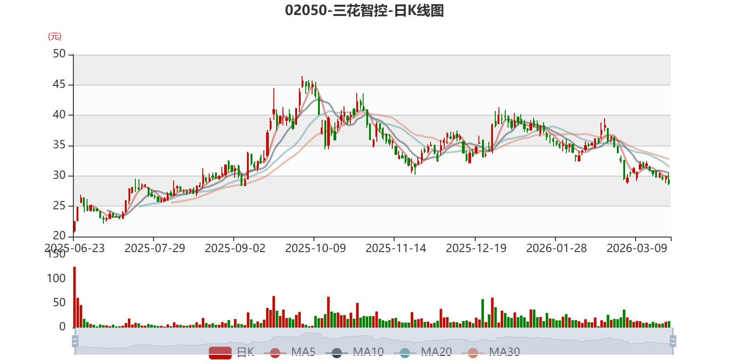Screen dimensions: 729x364
Task: Click the chart title 02050-三花智控-日K线图
Action: pos(364,10)
